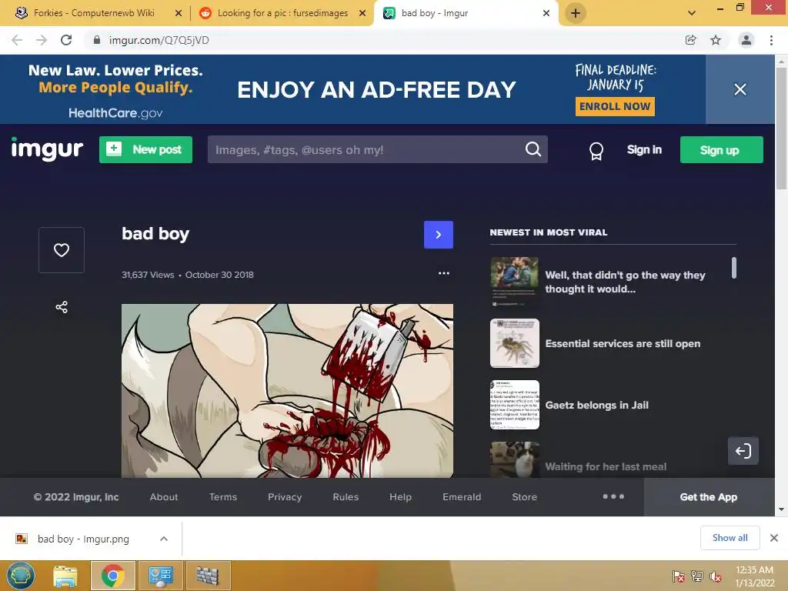This screenshot has width=788, height=591.
Task: Open a new browser tab
Action: (x=576, y=13)
